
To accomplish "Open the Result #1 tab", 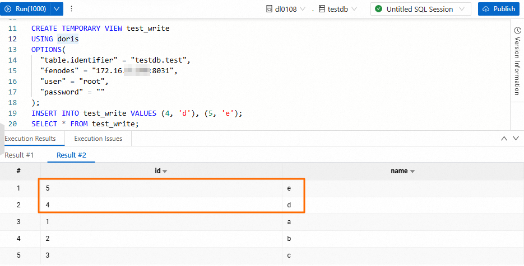I will [x=19, y=155].
